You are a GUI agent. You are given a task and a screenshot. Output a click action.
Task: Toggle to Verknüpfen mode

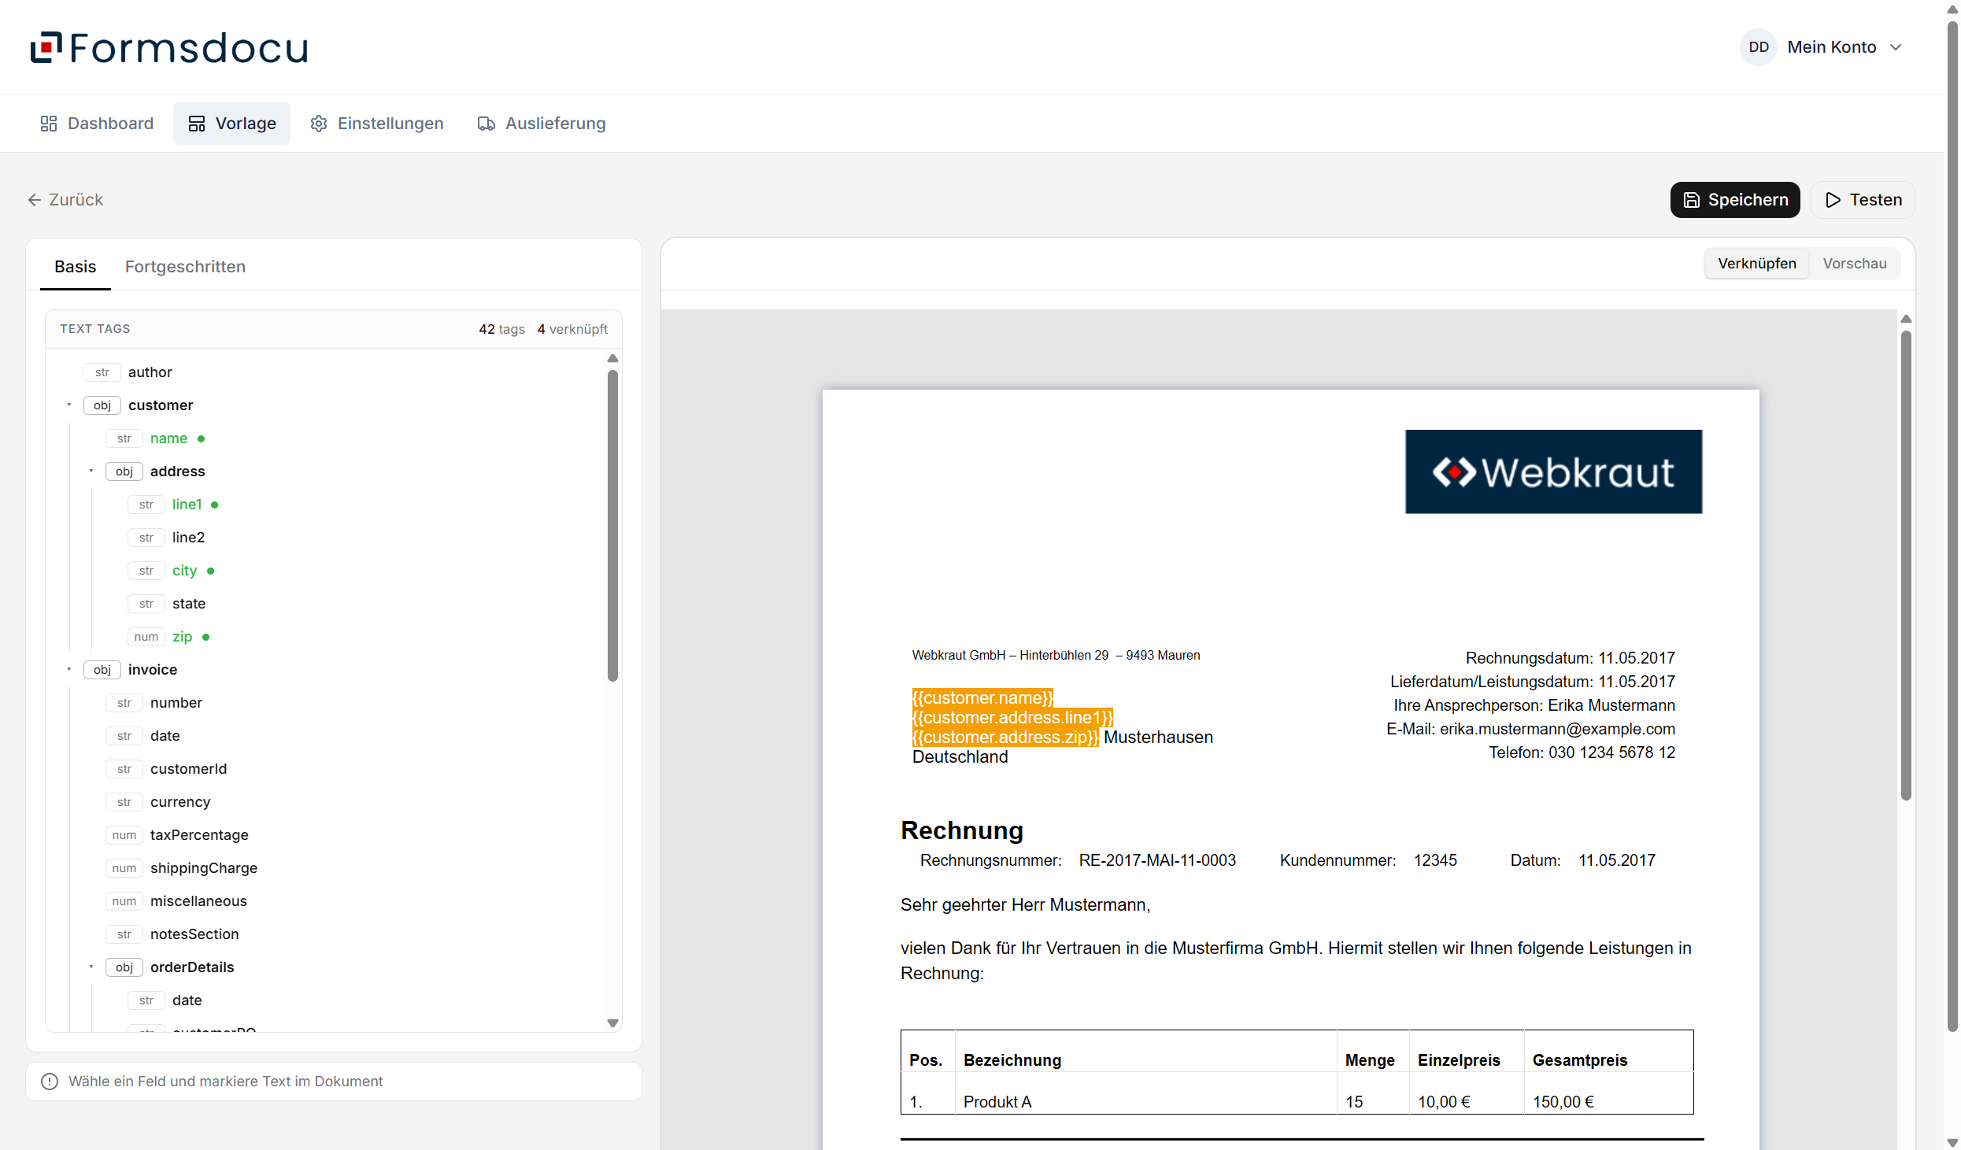pos(1757,264)
